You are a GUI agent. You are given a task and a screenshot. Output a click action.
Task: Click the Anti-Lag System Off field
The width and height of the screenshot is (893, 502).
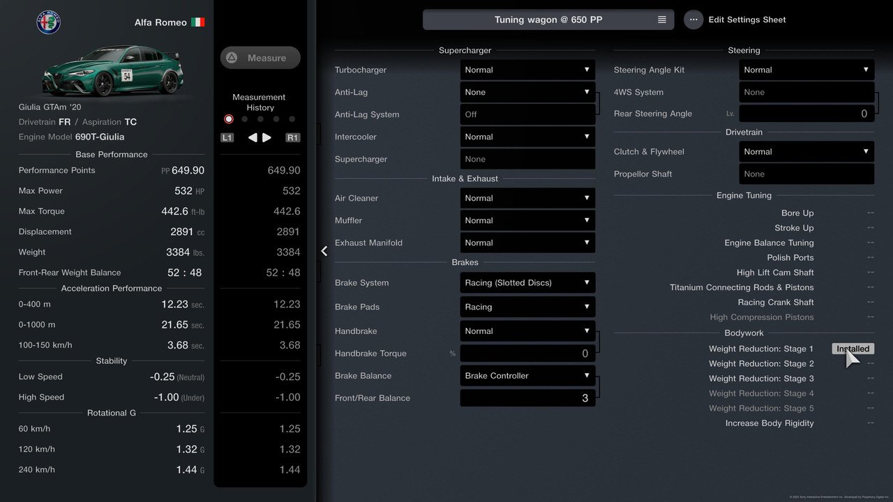pyautogui.click(x=527, y=114)
